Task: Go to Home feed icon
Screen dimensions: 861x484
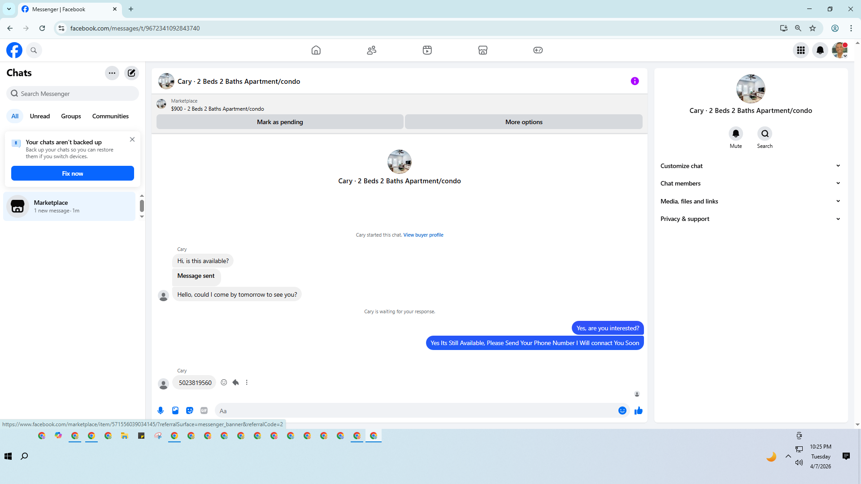Action: coord(316,50)
